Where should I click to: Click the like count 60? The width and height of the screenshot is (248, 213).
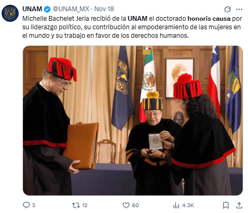click(135, 206)
